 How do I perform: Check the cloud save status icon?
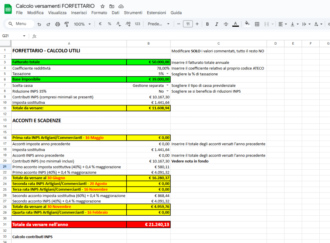[x=121, y=6]
